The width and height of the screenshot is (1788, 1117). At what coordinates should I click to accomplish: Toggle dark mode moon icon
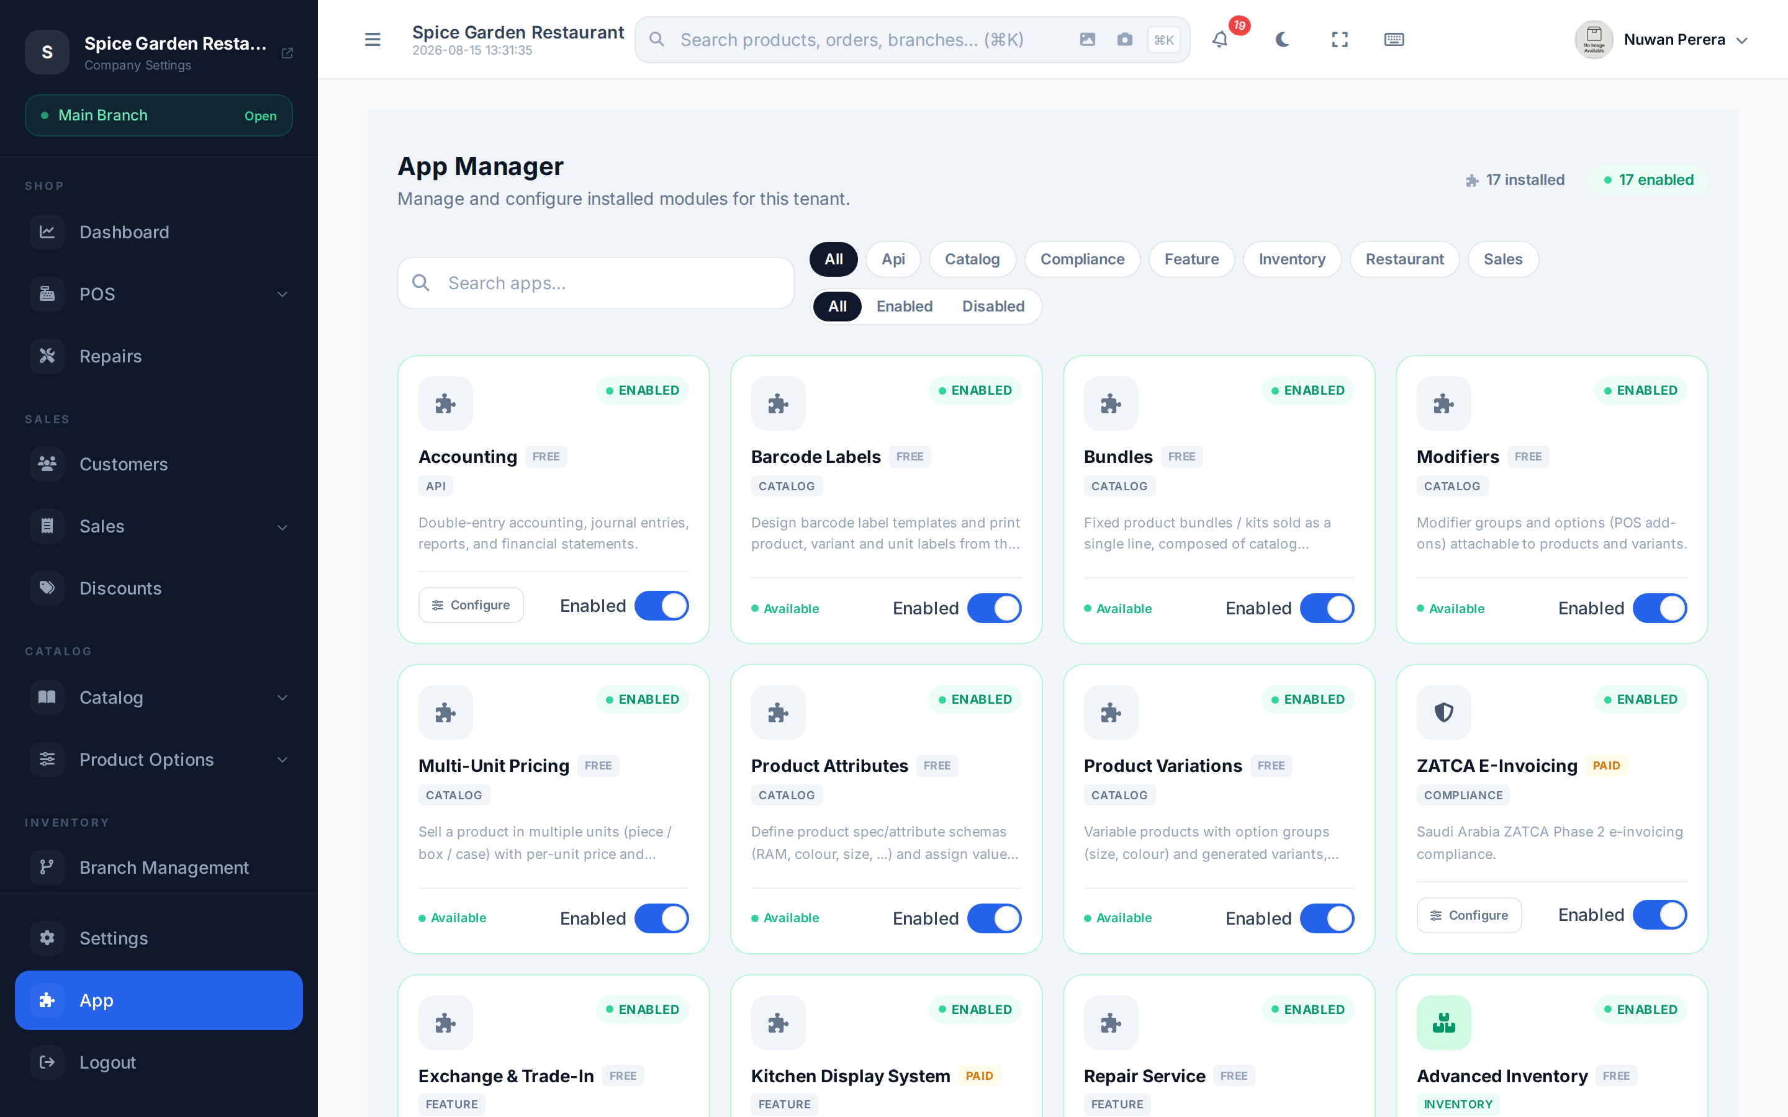click(x=1282, y=39)
